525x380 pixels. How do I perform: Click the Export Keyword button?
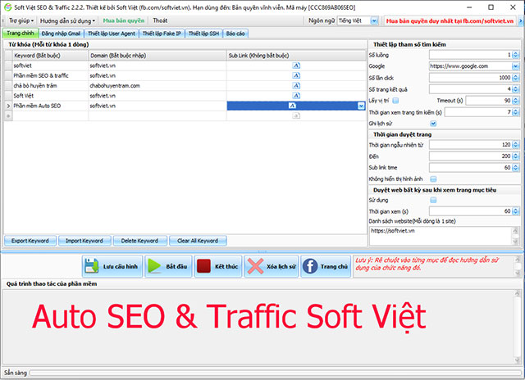coord(30,241)
